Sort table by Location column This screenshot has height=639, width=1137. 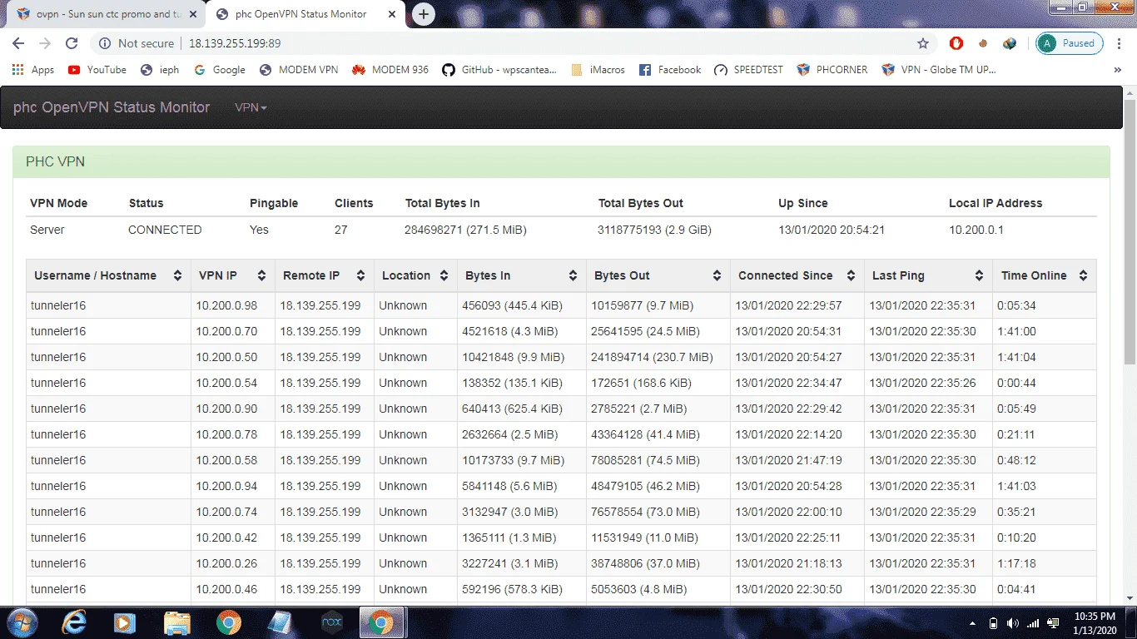[x=415, y=275]
